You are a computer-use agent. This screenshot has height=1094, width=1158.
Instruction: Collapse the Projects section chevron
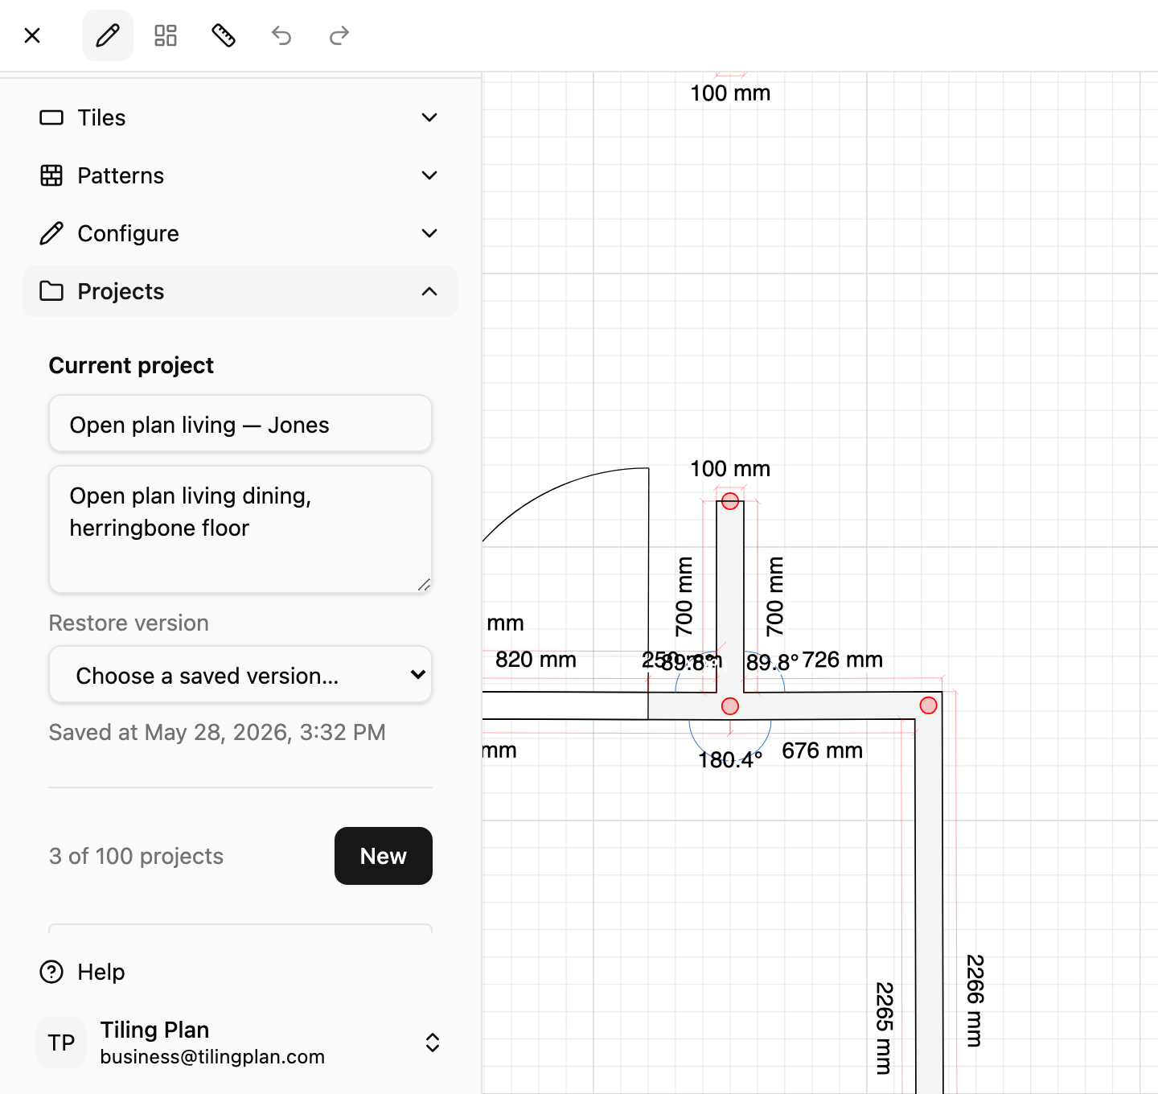click(x=429, y=291)
